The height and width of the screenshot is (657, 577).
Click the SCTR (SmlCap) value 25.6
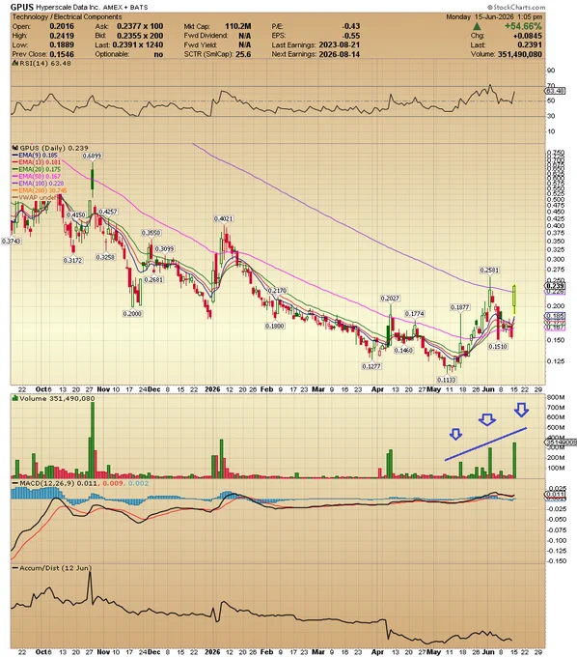point(243,54)
